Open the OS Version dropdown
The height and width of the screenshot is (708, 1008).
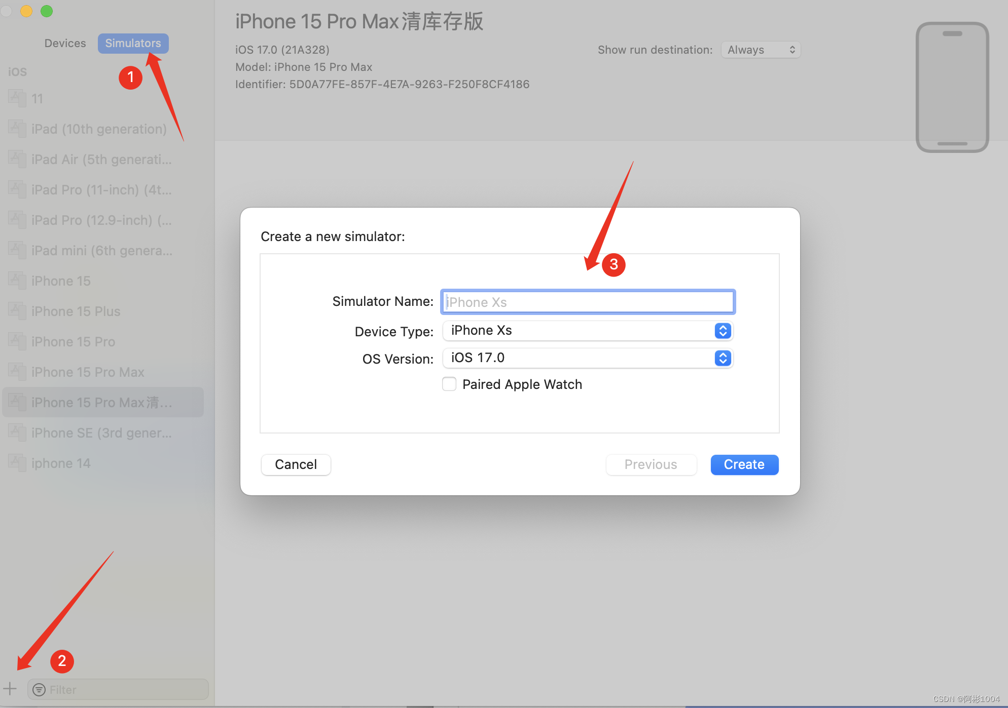(x=588, y=358)
